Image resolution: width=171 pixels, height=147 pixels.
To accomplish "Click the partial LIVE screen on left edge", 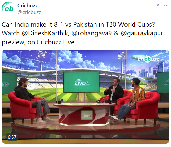I will click(x=10, y=83).
